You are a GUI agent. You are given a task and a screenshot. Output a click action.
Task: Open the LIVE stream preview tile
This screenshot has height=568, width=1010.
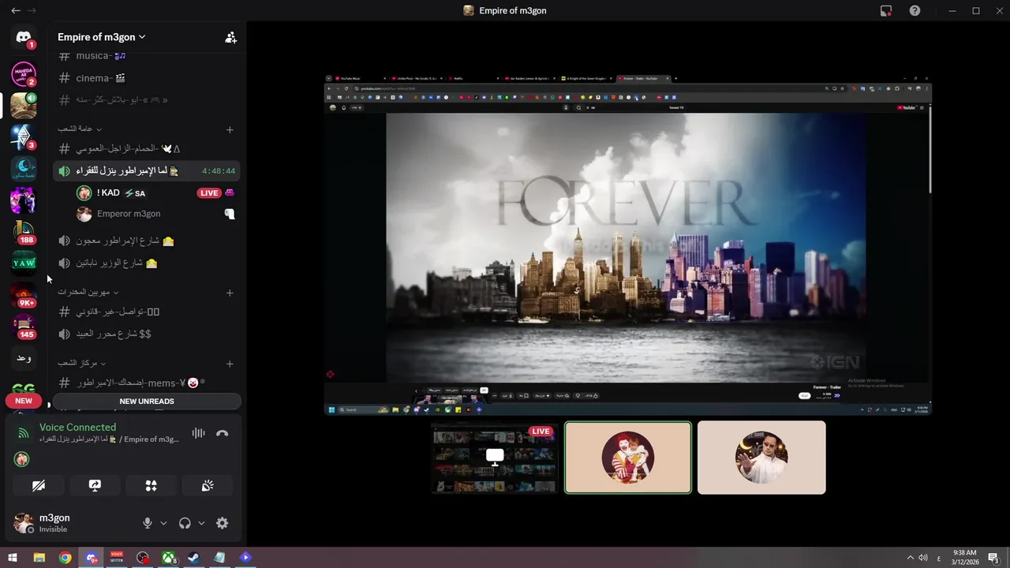point(495,458)
